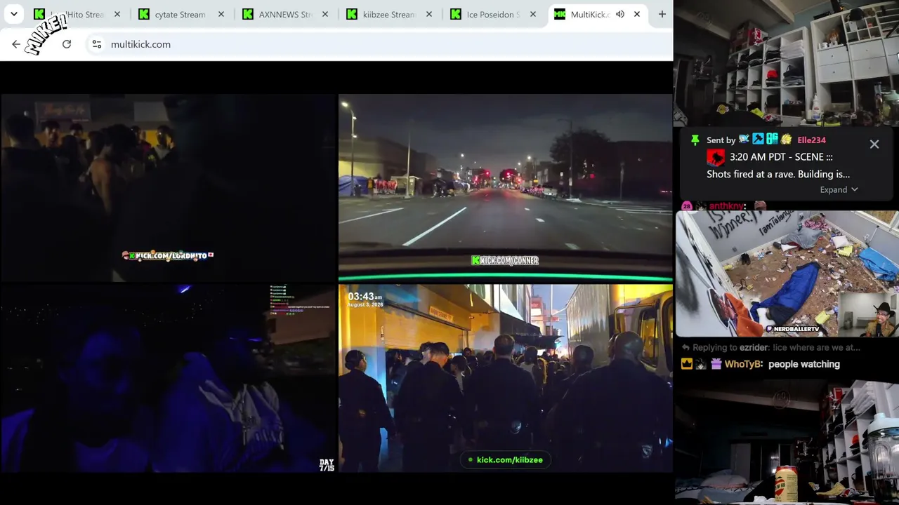Screen dimensions: 899x505
Task: Click the LordHito crowd stream video
Action: point(169,188)
